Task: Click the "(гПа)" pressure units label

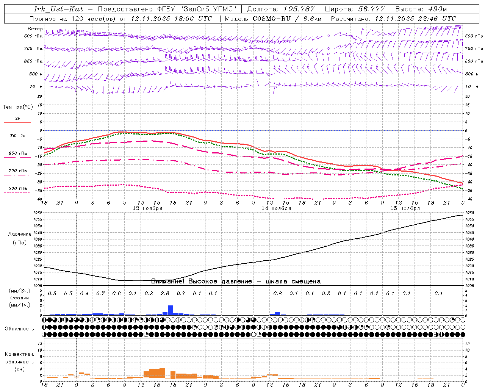Action: (19, 242)
